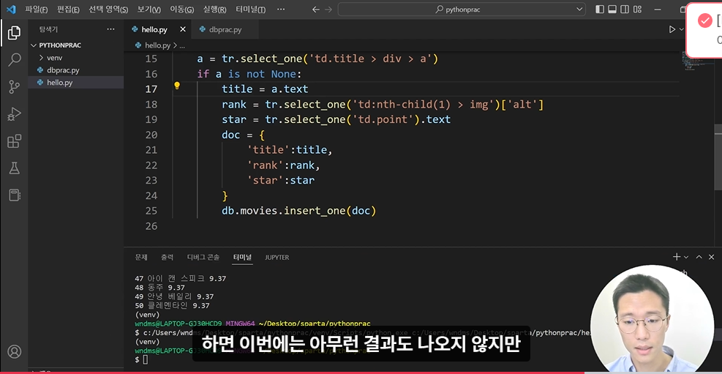Customize layout icon in title bar

(x=637, y=10)
